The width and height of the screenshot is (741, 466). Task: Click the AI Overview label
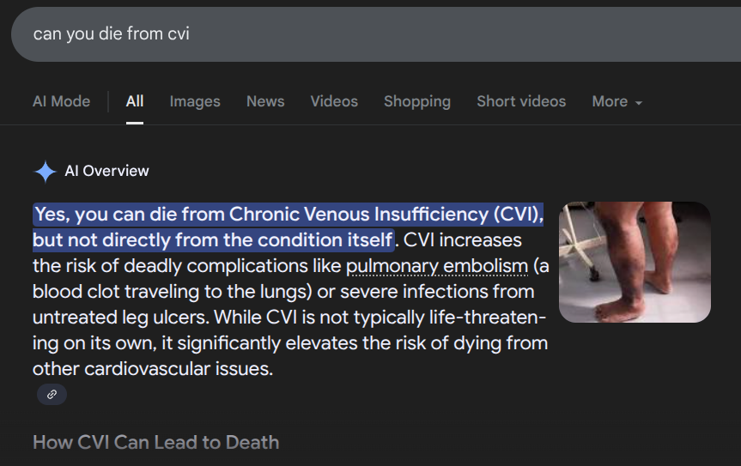[x=106, y=172]
